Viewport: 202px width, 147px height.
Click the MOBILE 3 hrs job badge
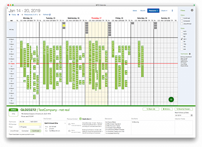pos(13,112)
